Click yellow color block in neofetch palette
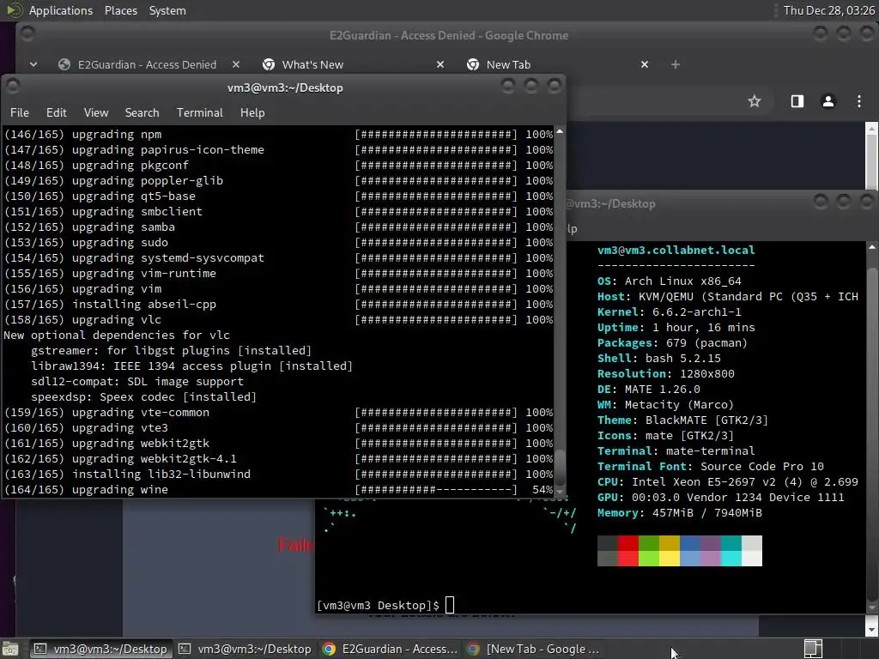 pos(670,551)
